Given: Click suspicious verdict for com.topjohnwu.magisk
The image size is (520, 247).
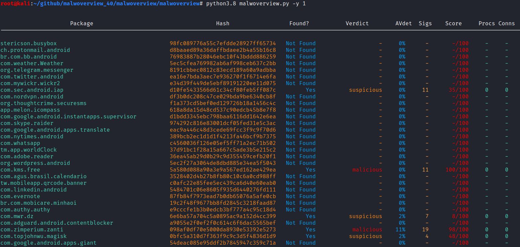Looking at the screenshot, I should pyautogui.click(x=366, y=236).
